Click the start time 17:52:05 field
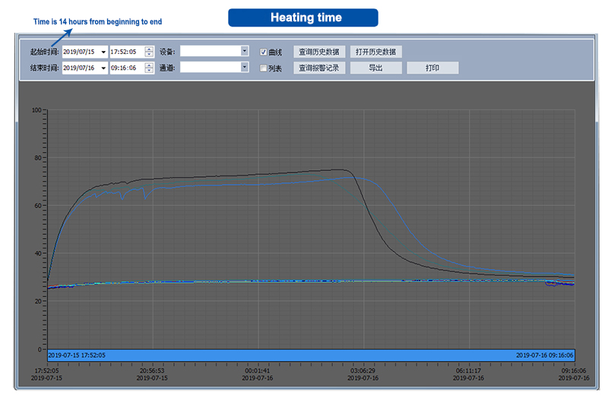 (x=125, y=52)
